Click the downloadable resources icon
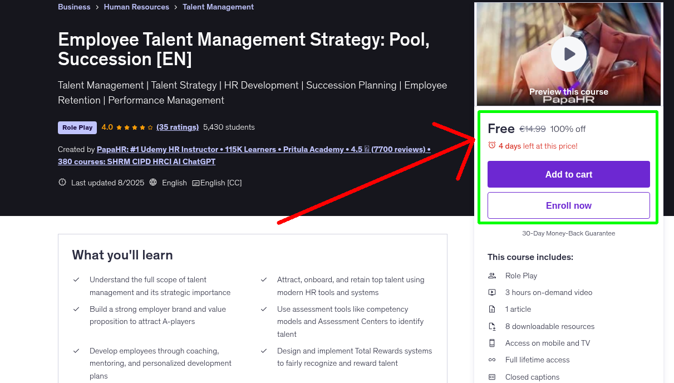This screenshot has width=674, height=383. tap(492, 327)
